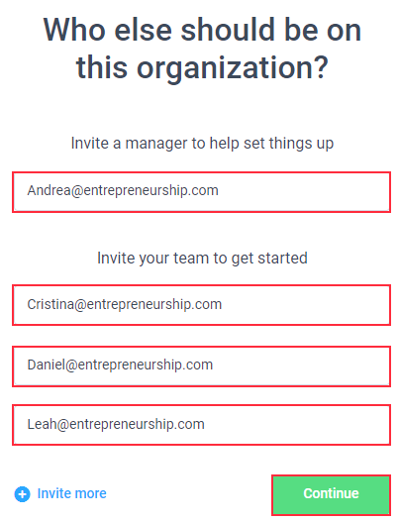Place cursor in the second team member email box
The width and height of the screenshot is (399, 522).
coord(201,366)
